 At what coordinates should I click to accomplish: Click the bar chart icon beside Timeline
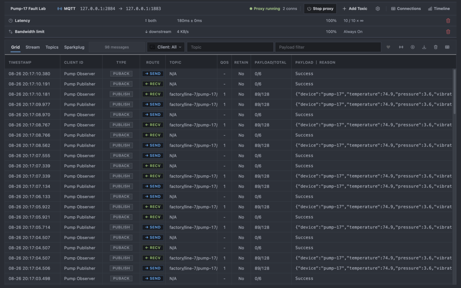[x=430, y=9]
